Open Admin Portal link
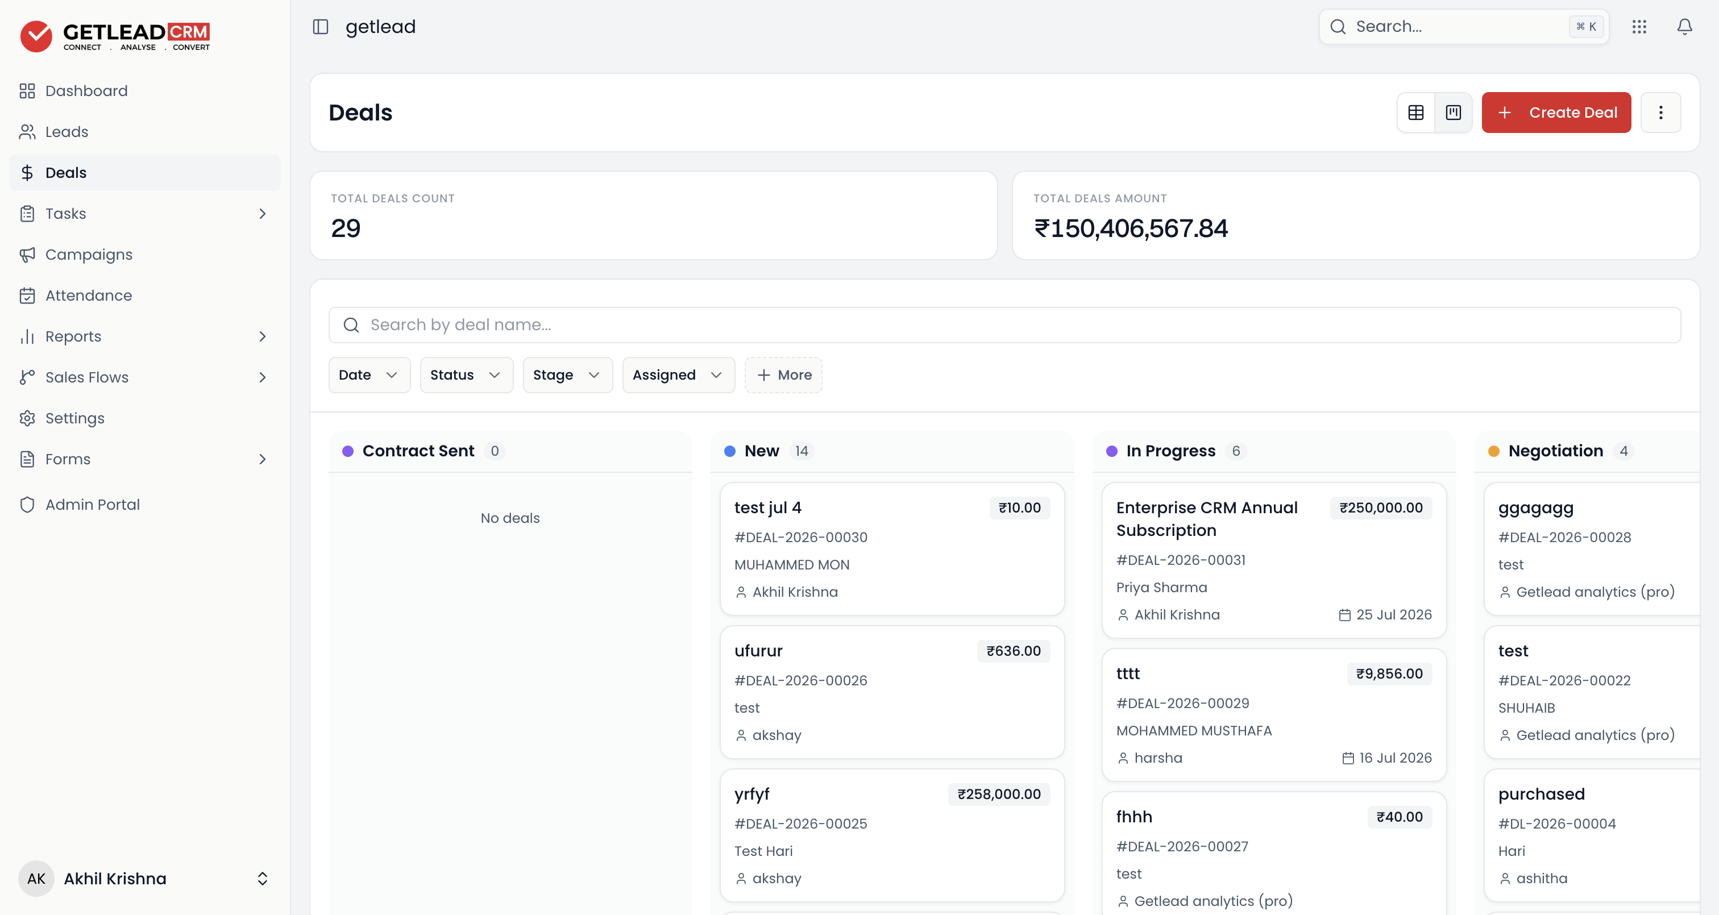The width and height of the screenshot is (1719, 915). (145, 505)
